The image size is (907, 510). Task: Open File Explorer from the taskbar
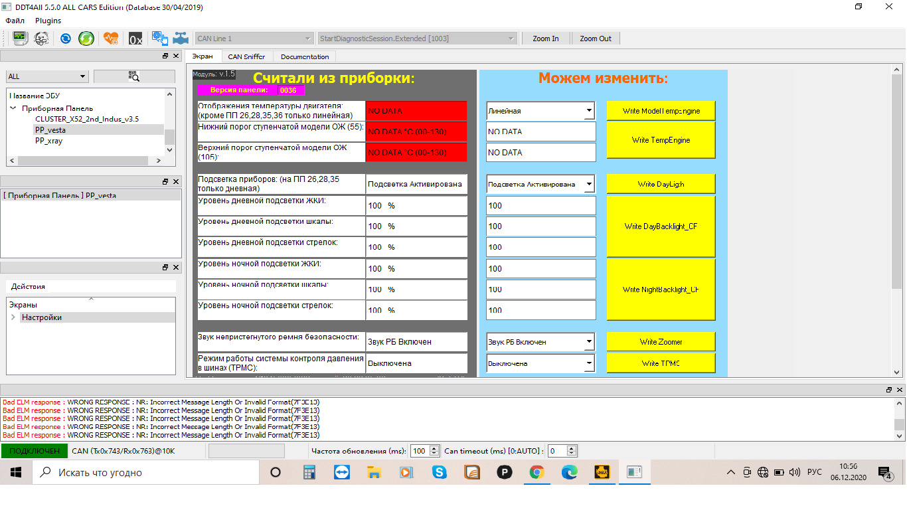(374, 472)
